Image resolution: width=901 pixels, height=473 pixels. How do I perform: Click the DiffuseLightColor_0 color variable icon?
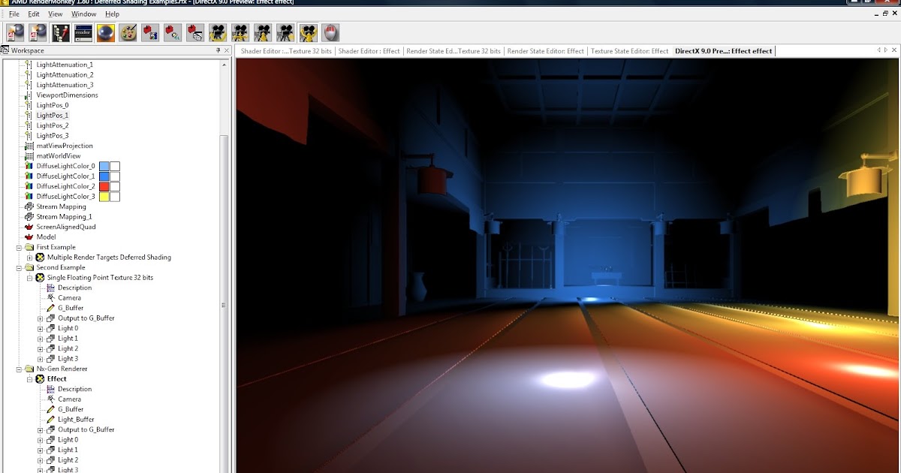(x=29, y=166)
